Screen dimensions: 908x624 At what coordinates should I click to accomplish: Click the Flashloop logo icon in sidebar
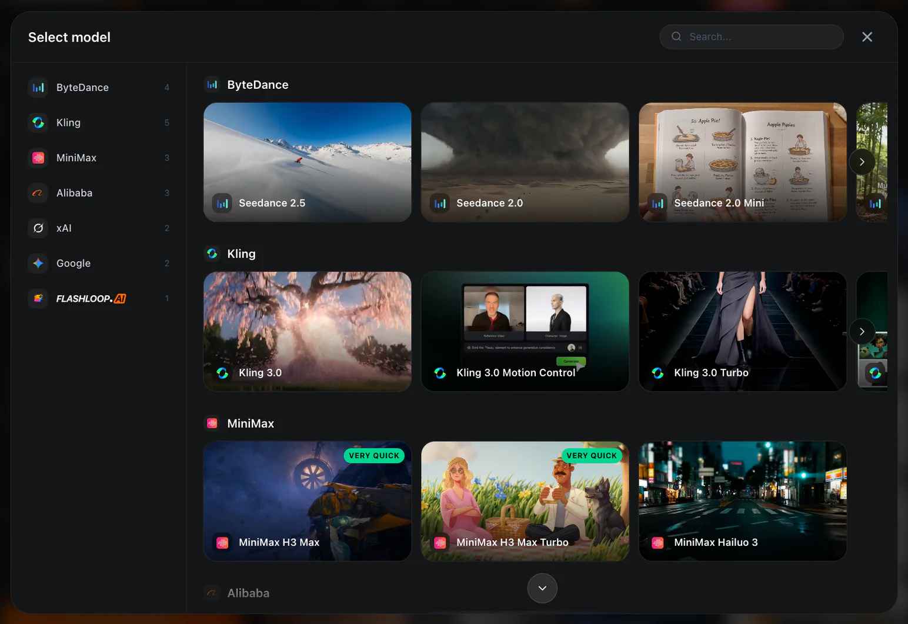38,299
